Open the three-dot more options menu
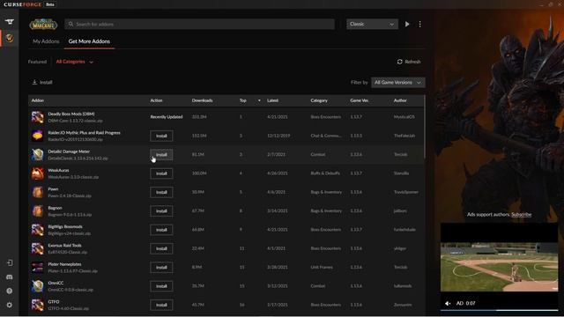Screen dimensions: 564x317 click(x=419, y=24)
